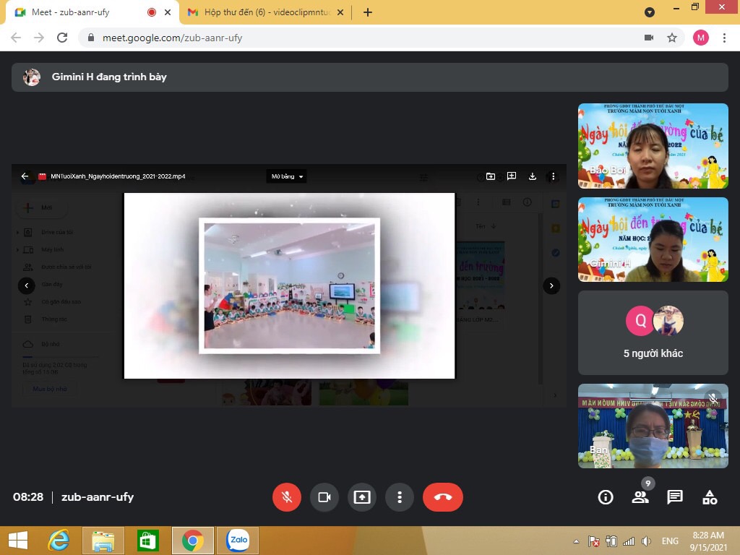Close the Meet tab
This screenshot has width=740, height=555.
(168, 12)
